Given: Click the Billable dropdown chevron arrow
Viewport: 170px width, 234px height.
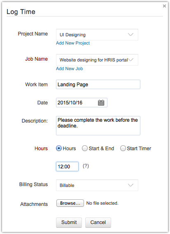Looking at the screenshot, I should [130, 185].
